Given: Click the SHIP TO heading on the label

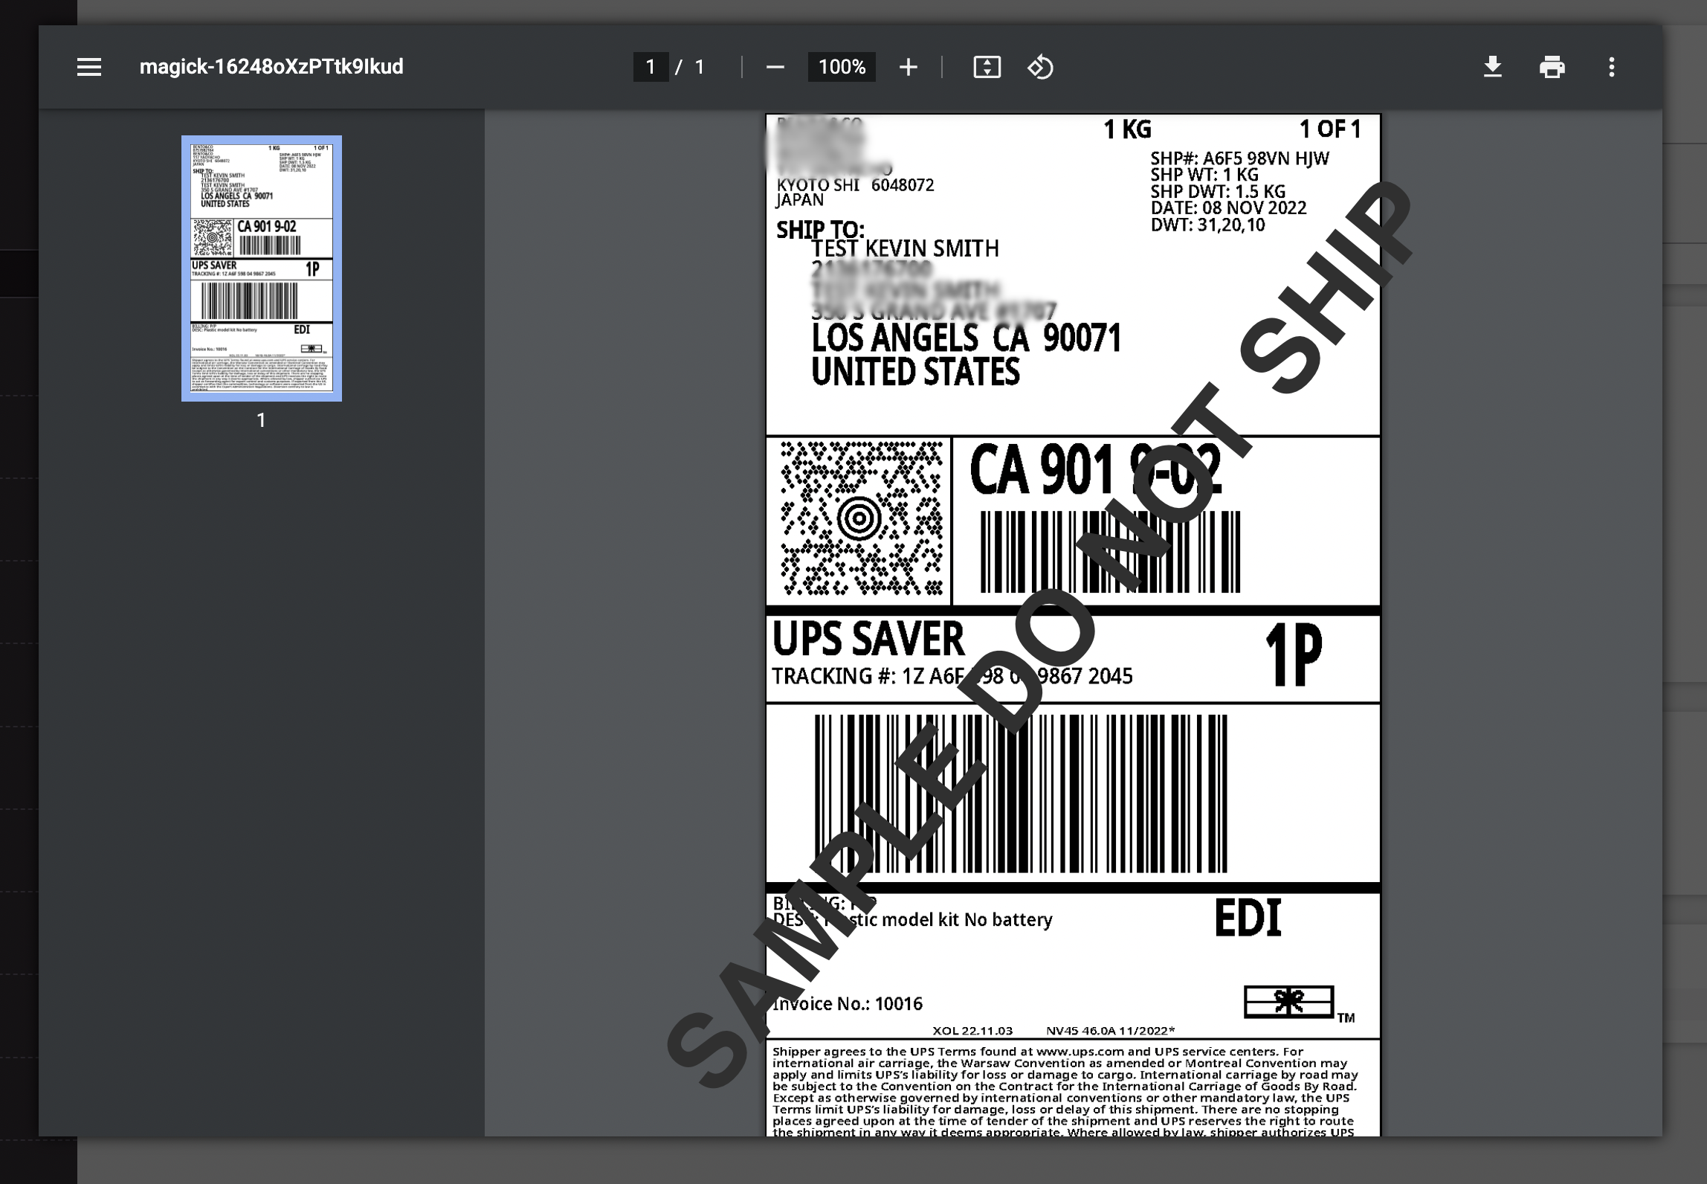Looking at the screenshot, I should [x=820, y=230].
